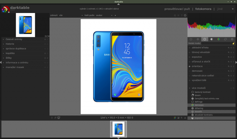Select the color modules group icon
Viewport: 237px width, 139px height.
pyautogui.click(x=218, y=39)
